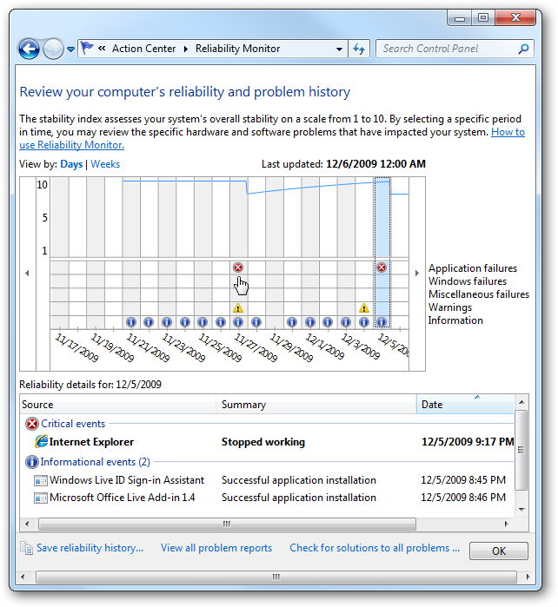Click the information icon for 12/5/2009
This screenshot has height=607, width=558.
(382, 322)
